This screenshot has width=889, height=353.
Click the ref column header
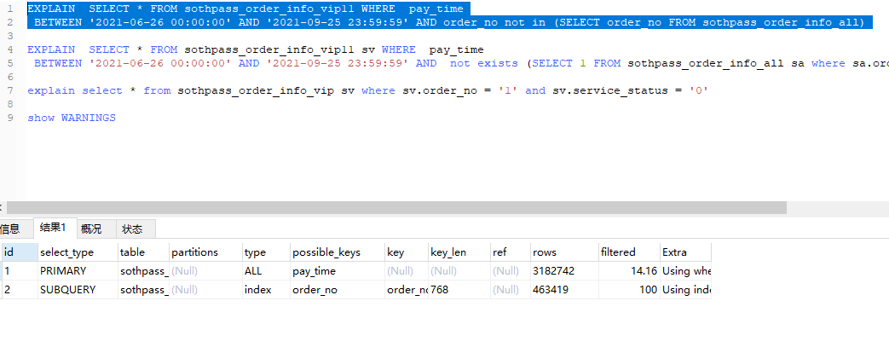pos(511,252)
